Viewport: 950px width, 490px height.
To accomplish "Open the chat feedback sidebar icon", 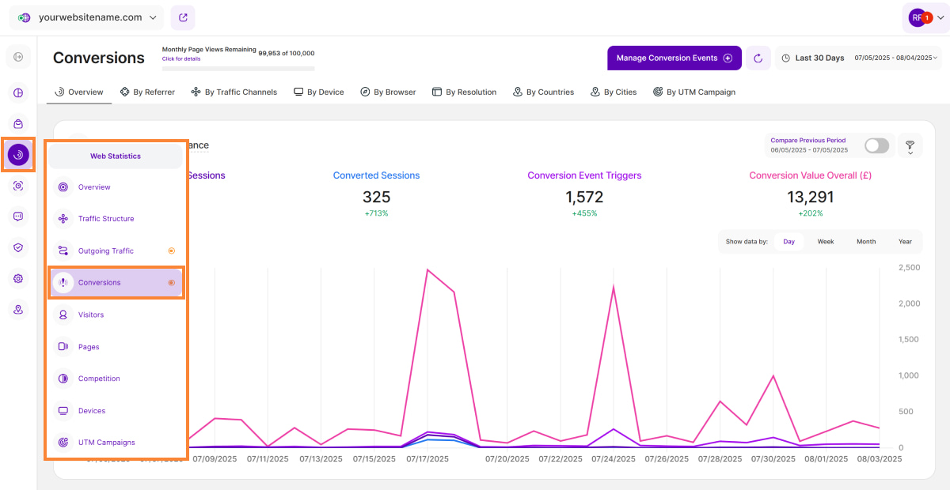I will (x=18, y=217).
